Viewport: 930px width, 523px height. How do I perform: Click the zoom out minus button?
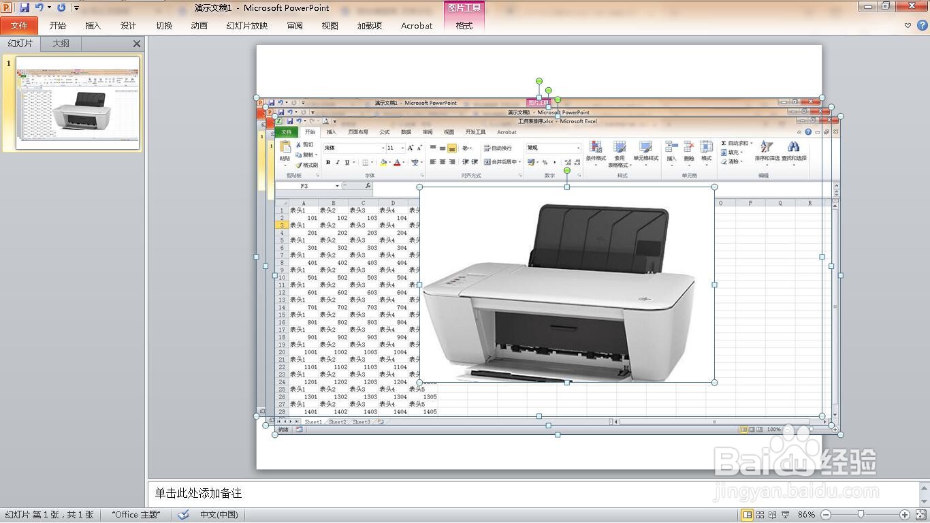[x=826, y=515]
